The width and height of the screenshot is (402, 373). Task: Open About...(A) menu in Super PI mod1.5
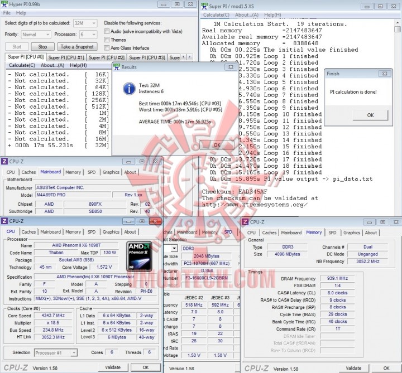click(x=247, y=15)
